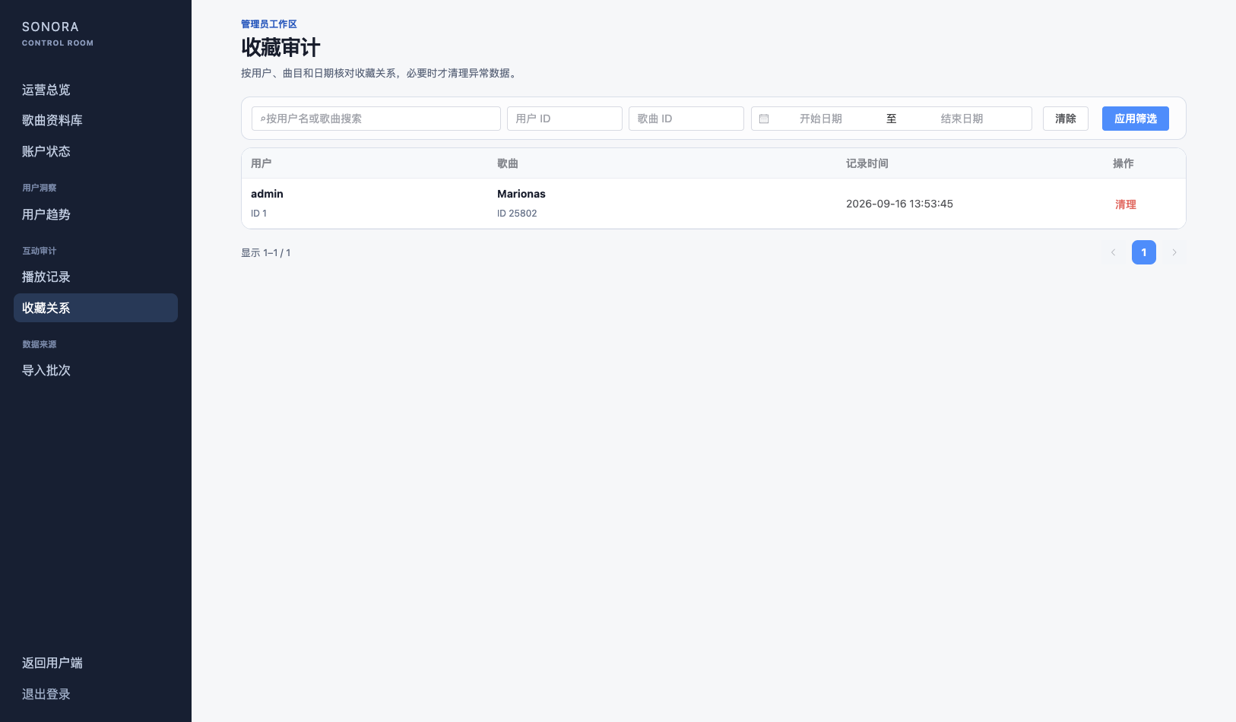This screenshot has width=1236, height=722.
Task: Focus the 用户 ID input field
Action: [565, 119]
